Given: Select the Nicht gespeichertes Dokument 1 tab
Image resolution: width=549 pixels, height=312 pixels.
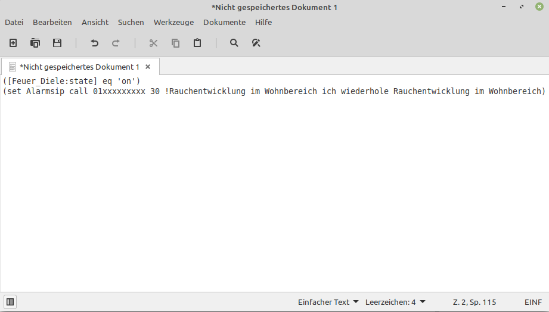Looking at the screenshot, I should tap(79, 67).
